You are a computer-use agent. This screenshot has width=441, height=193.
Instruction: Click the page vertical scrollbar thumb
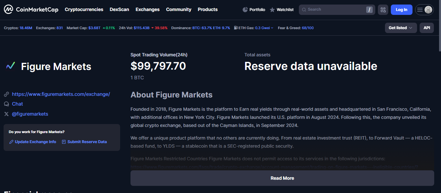[x=439, y=26]
